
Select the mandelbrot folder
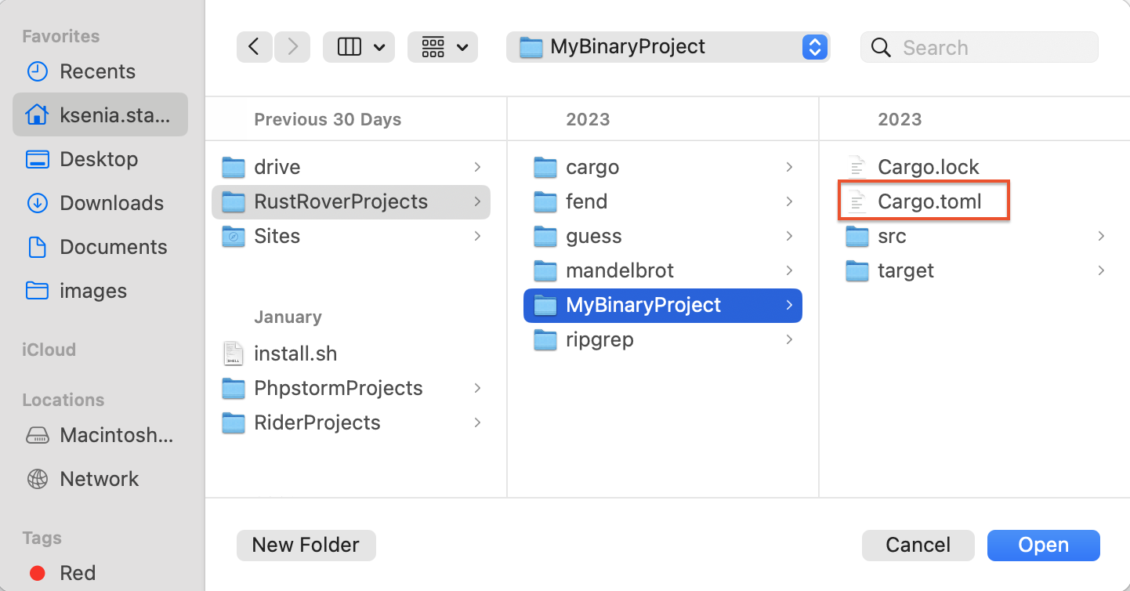pos(618,270)
